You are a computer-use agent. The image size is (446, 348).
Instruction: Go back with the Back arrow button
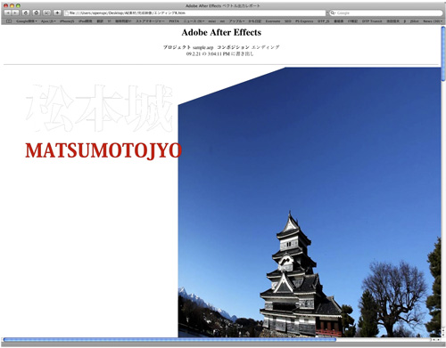point(8,12)
